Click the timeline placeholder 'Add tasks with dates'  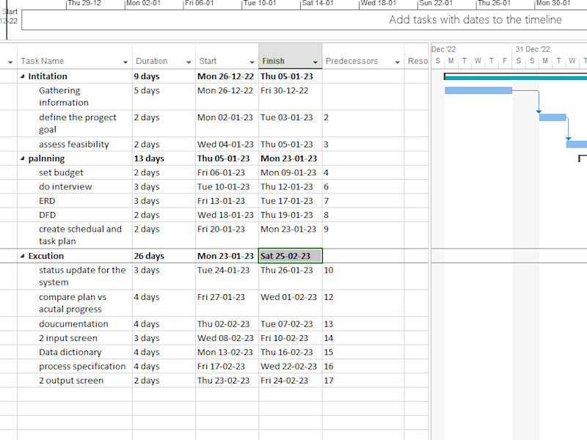coord(475,20)
